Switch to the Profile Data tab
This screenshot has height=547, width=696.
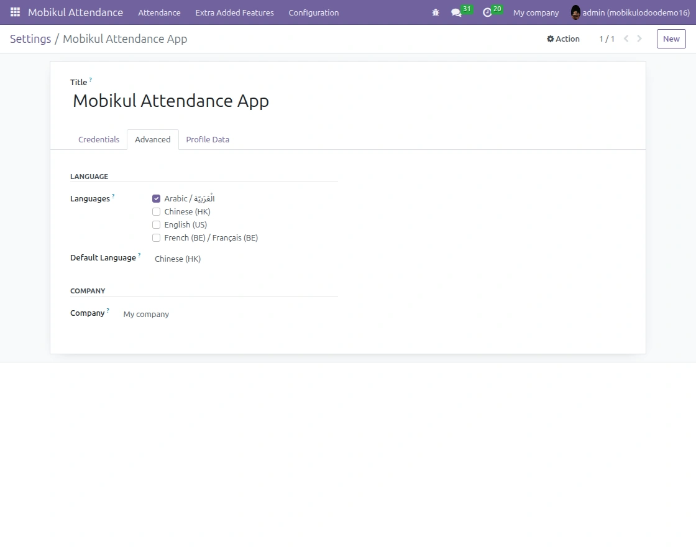(x=208, y=139)
